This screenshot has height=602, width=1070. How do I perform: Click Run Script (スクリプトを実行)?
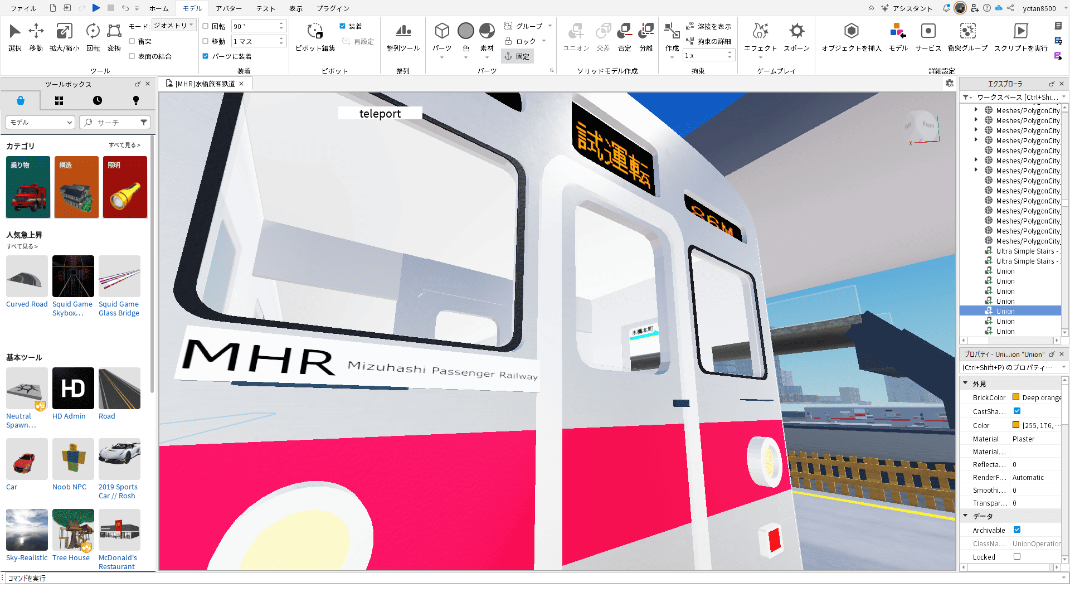1021,37
